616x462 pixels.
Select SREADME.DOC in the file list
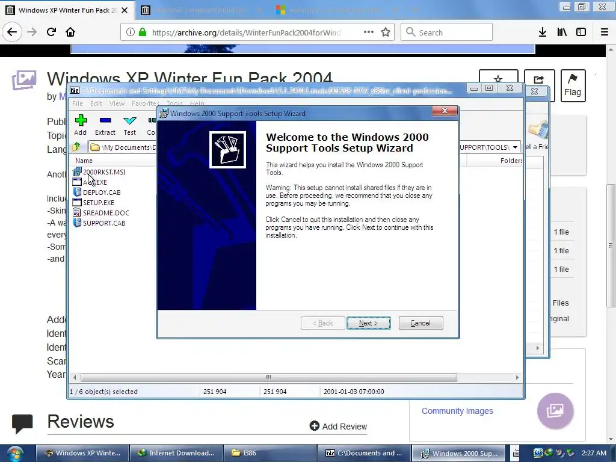[x=106, y=213]
